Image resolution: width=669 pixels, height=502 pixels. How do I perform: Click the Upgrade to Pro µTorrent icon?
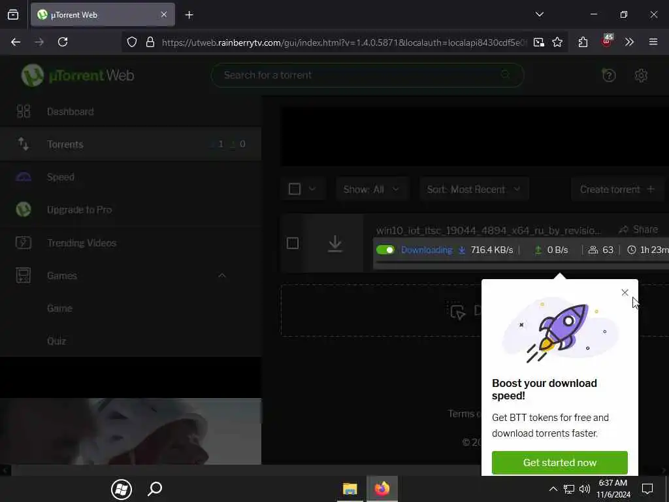pyautogui.click(x=24, y=210)
